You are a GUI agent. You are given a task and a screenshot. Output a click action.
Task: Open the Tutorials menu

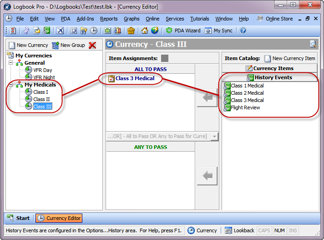[200, 19]
